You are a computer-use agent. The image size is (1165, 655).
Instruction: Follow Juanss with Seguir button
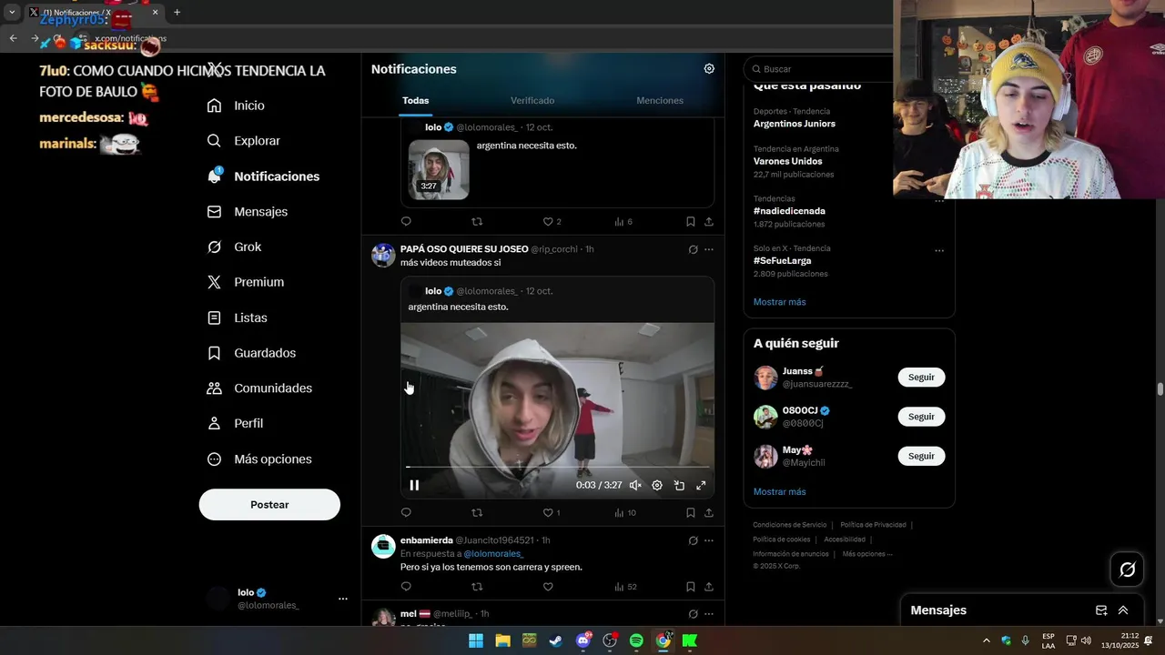click(x=921, y=377)
